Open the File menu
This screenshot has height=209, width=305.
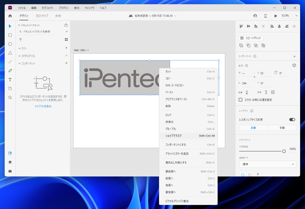click(22, 8)
